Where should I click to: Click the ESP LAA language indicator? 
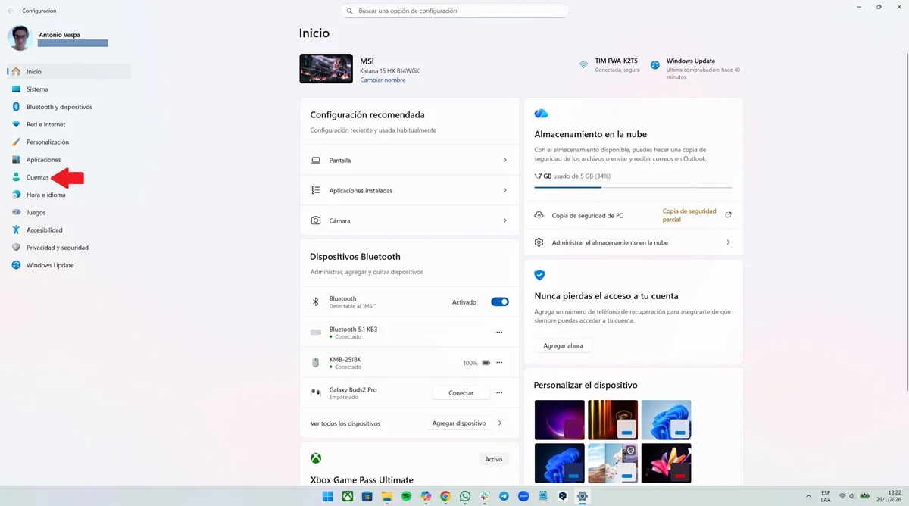pyautogui.click(x=826, y=496)
